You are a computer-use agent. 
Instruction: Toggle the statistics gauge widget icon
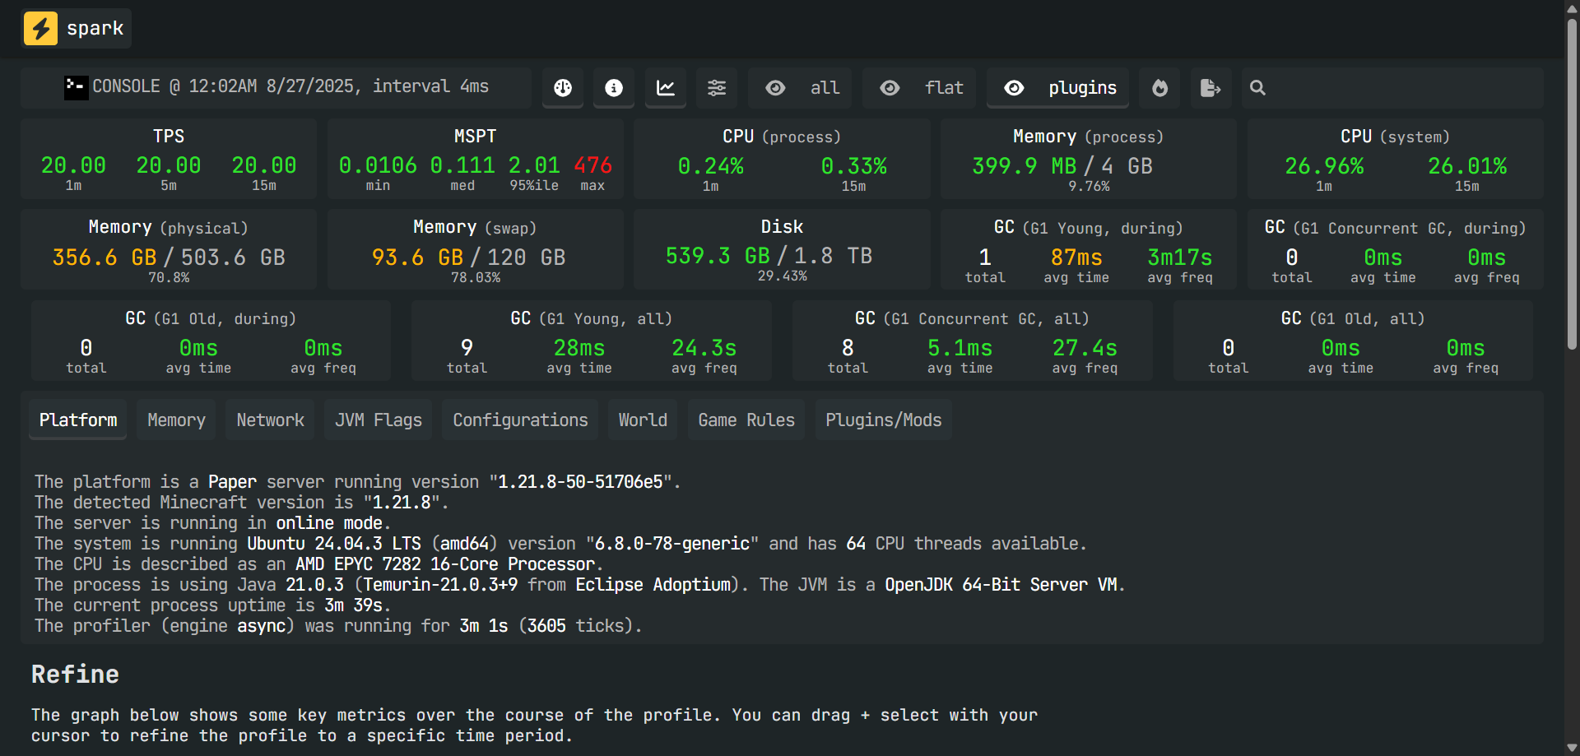[563, 88]
